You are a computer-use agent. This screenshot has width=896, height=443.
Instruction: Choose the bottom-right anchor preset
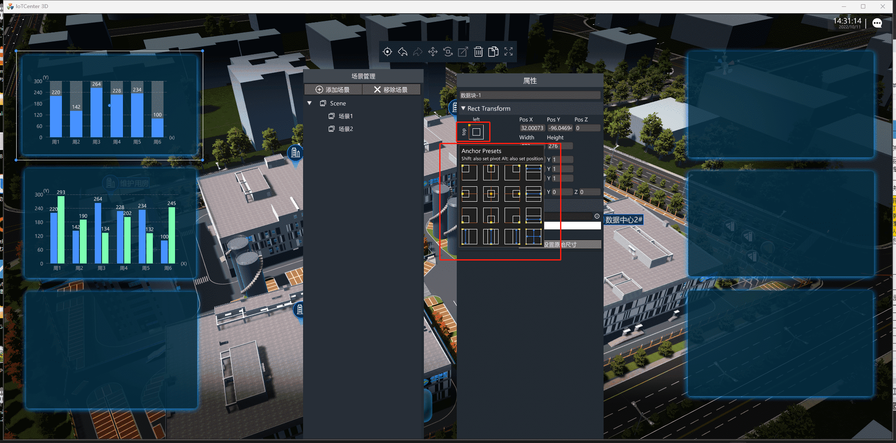[x=512, y=215]
